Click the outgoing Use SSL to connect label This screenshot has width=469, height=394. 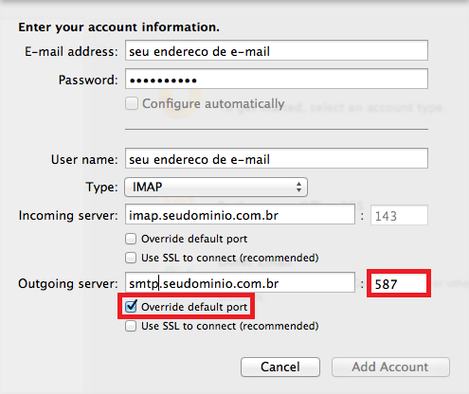coord(230,326)
